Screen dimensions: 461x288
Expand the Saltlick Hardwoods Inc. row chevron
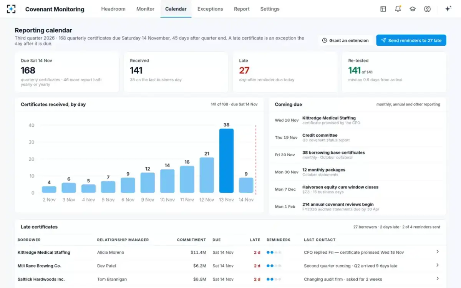pyautogui.click(x=438, y=278)
